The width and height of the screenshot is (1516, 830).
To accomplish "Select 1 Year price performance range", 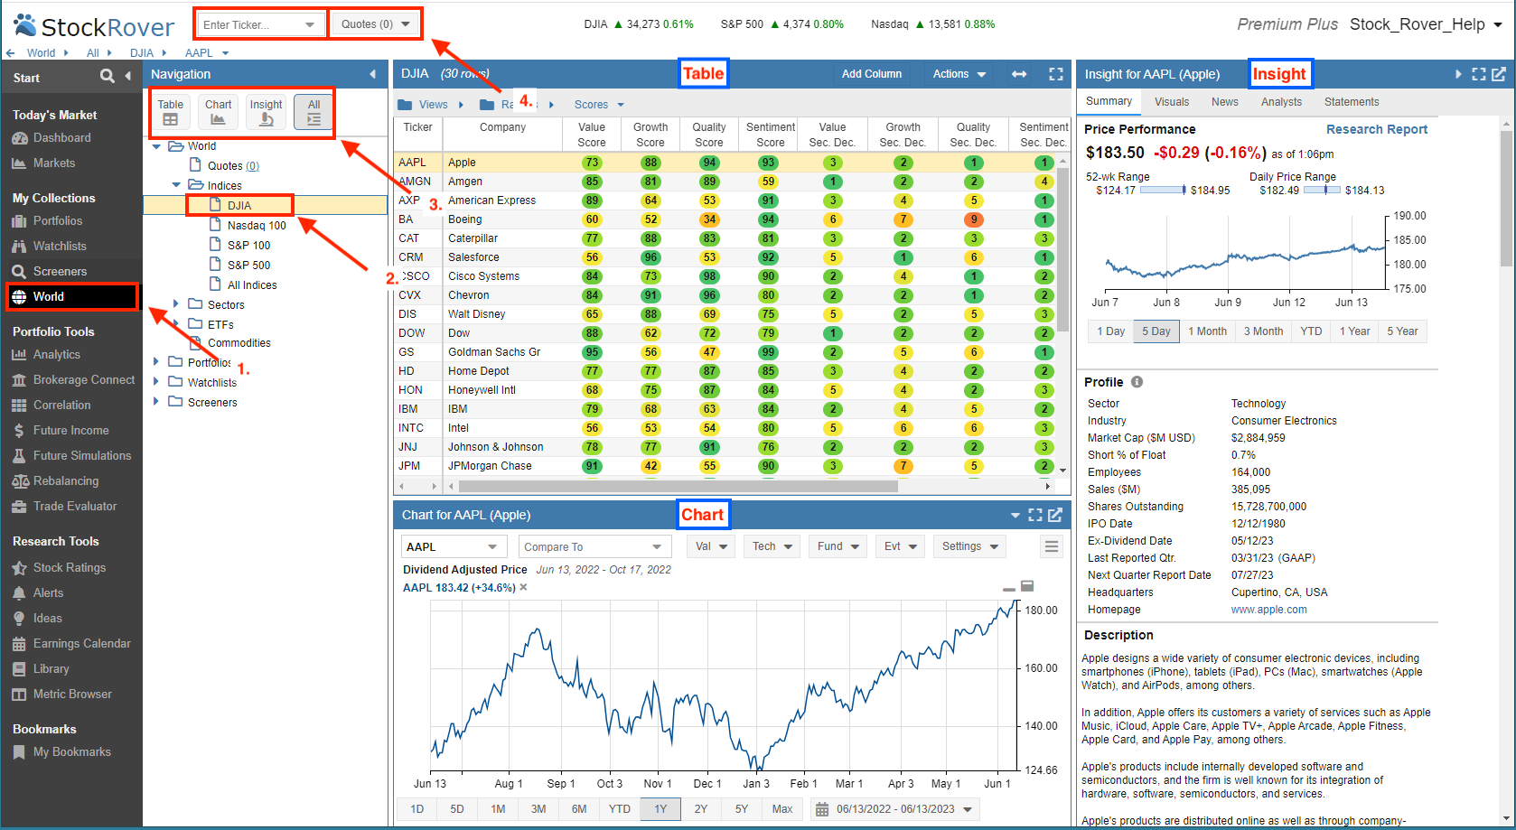I will tap(1353, 331).
